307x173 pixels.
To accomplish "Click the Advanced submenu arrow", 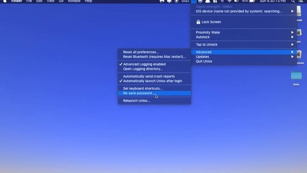I will click(x=292, y=52).
